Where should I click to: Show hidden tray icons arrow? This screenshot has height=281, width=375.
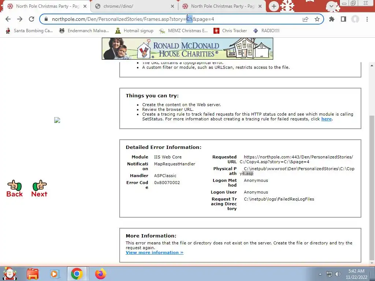coord(320,274)
